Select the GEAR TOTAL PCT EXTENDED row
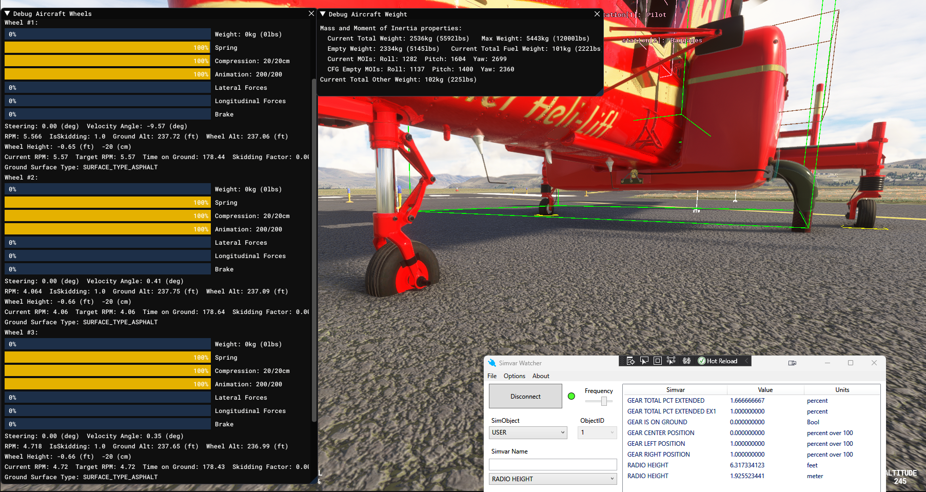This screenshot has width=926, height=492. click(752, 401)
